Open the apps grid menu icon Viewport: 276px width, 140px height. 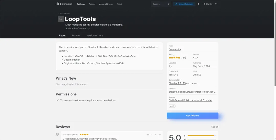216,4
